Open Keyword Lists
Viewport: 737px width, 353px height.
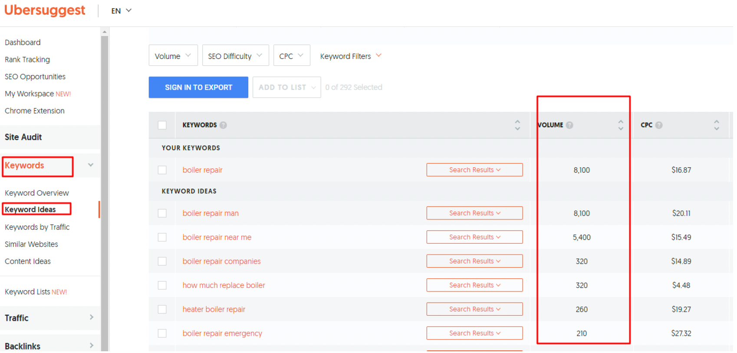36,292
